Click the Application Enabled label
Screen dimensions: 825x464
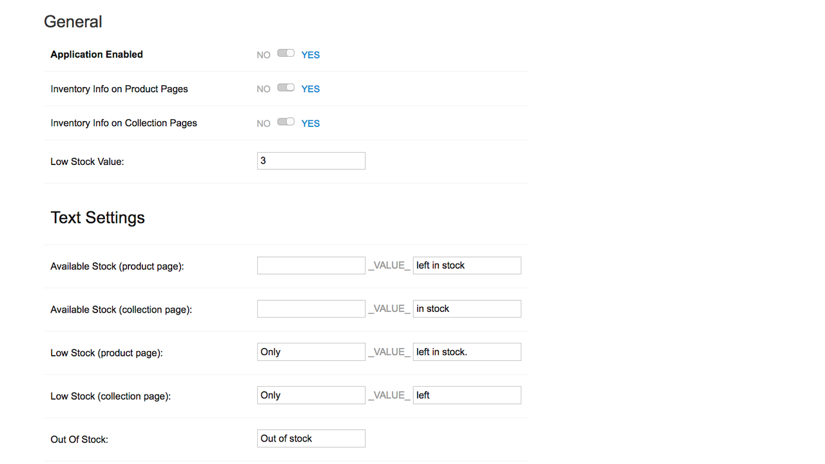[x=97, y=55]
